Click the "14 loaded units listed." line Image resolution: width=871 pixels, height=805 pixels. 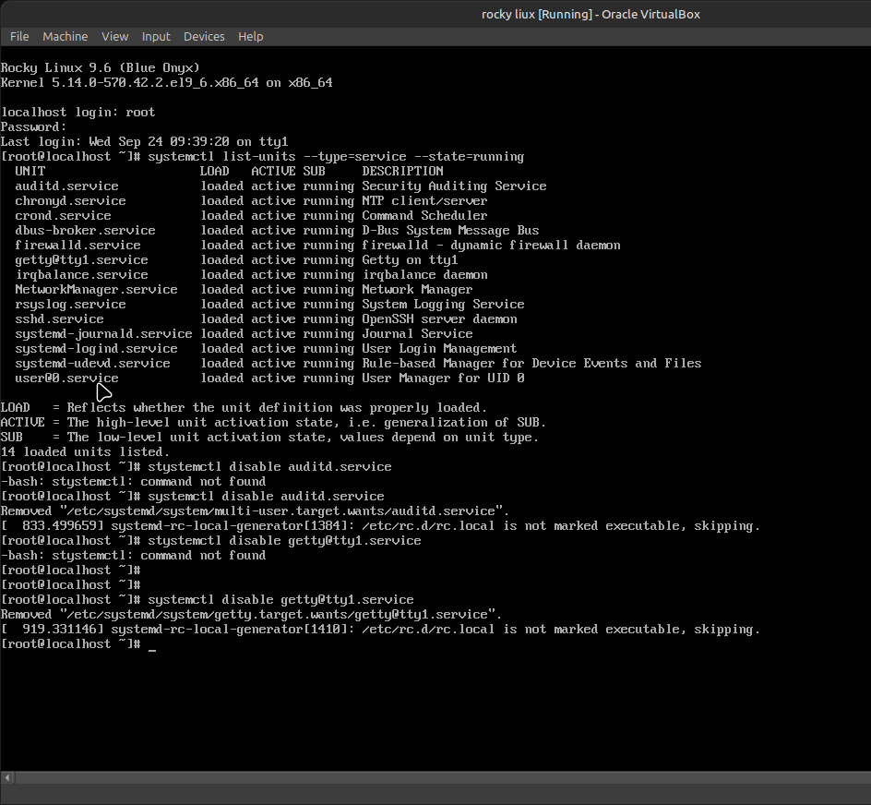coord(85,452)
